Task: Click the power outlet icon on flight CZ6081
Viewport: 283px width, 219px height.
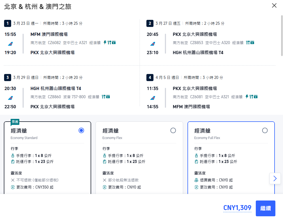Action: pyautogui.click(x=247, y=97)
